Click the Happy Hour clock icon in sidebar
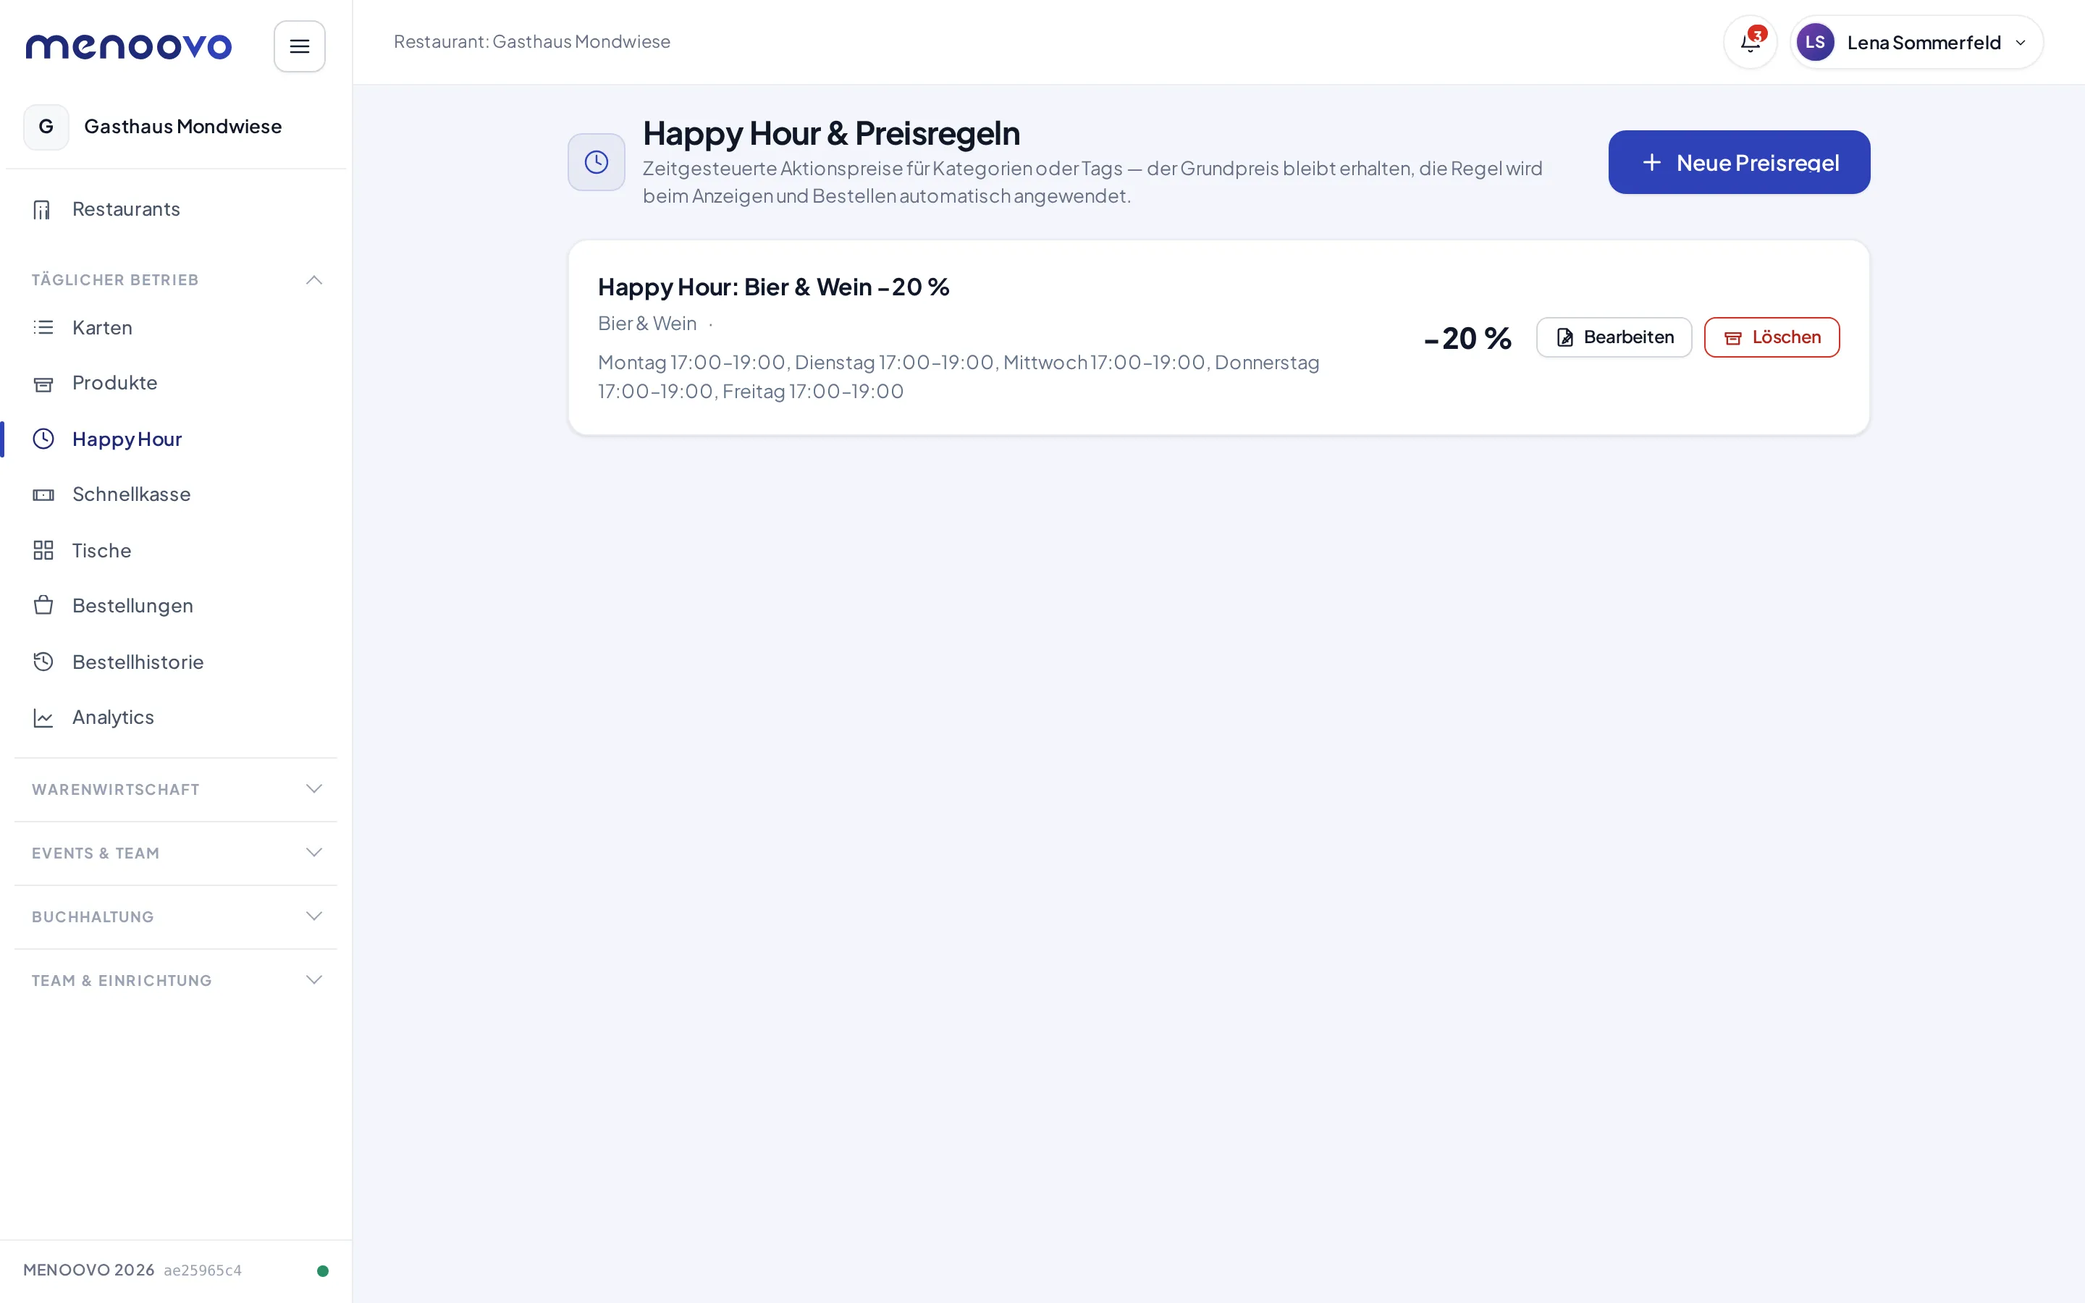Screen dimensions: 2085x1303 [43, 439]
